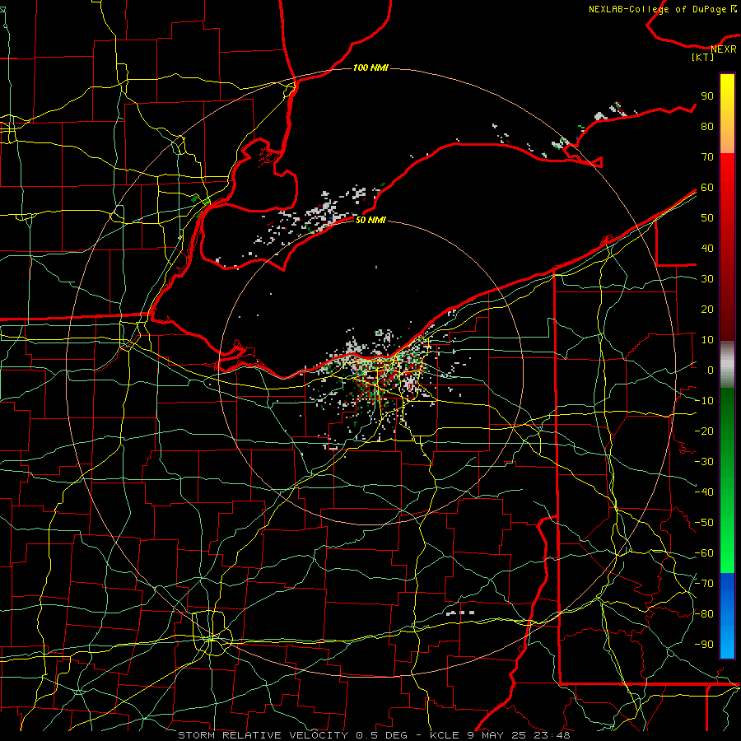This screenshot has height=741, width=741.
Task: Select the -50 scale value
Action: point(704,523)
